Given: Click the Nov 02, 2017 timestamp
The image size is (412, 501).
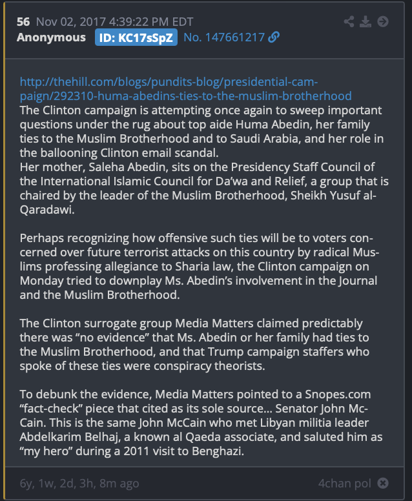Looking at the screenshot, I should 115,22.
